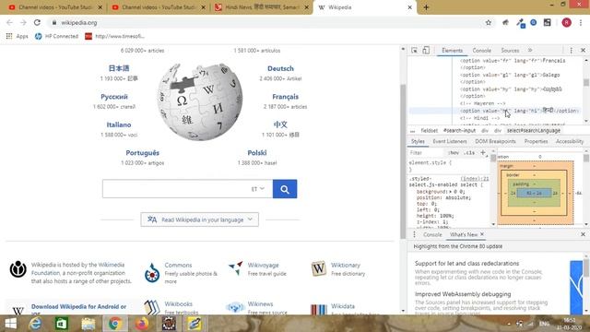Open the Commons project icon
This screenshot has width=590, height=332.
152,273
